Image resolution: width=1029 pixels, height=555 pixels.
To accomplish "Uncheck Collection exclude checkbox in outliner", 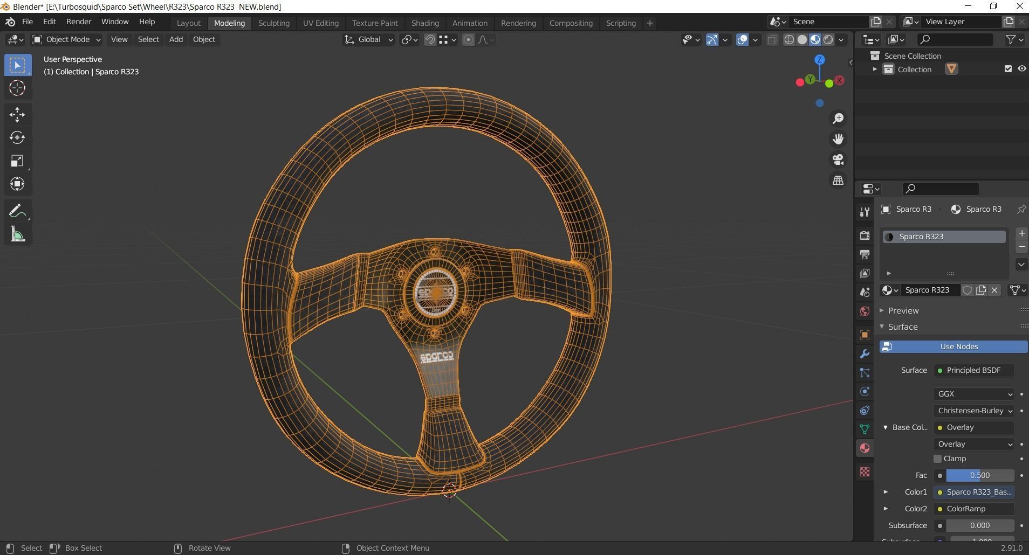I will 1008,69.
